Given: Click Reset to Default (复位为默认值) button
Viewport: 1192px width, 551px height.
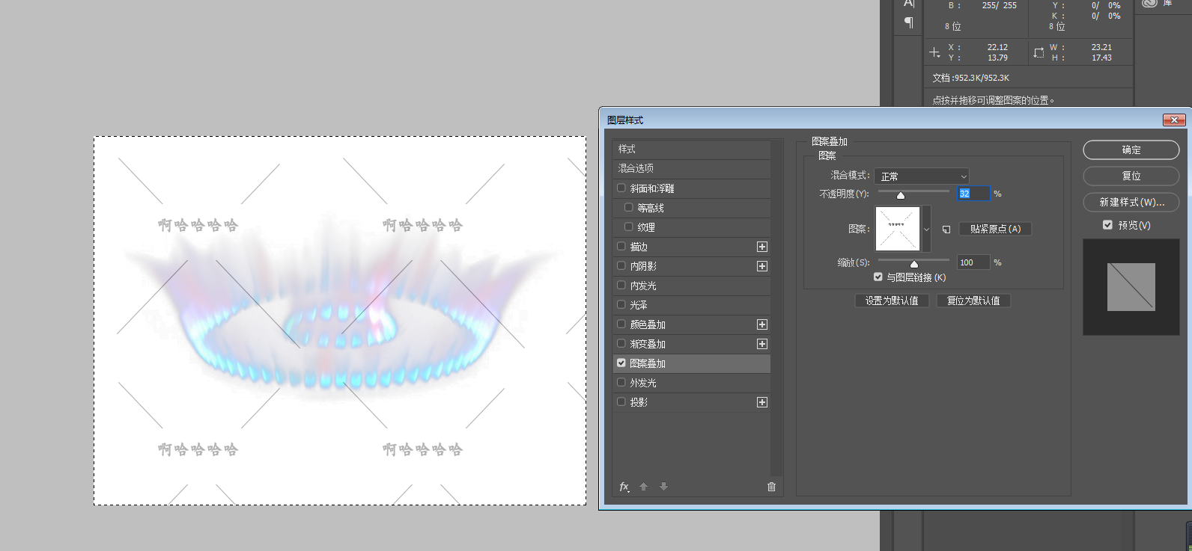Looking at the screenshot, I should (x=973, y=301).
